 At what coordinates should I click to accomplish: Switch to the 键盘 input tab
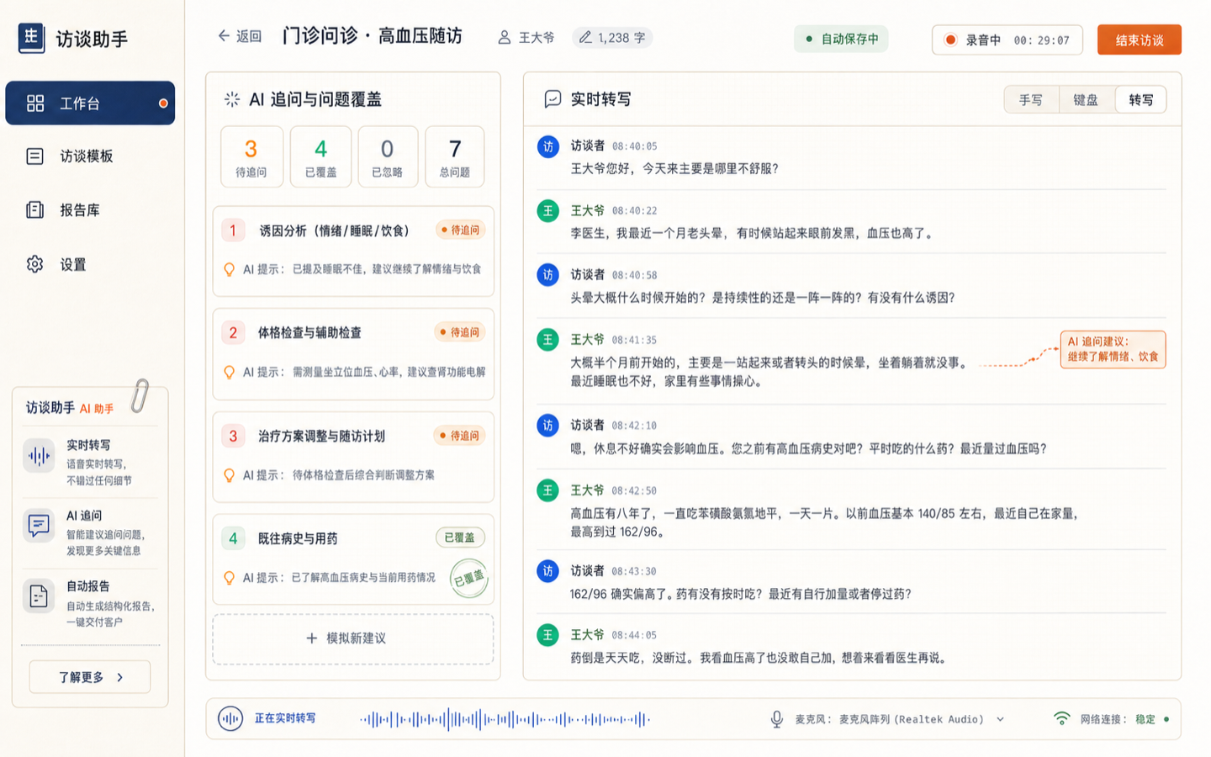pyautogui.click(x=1086, y=100)
